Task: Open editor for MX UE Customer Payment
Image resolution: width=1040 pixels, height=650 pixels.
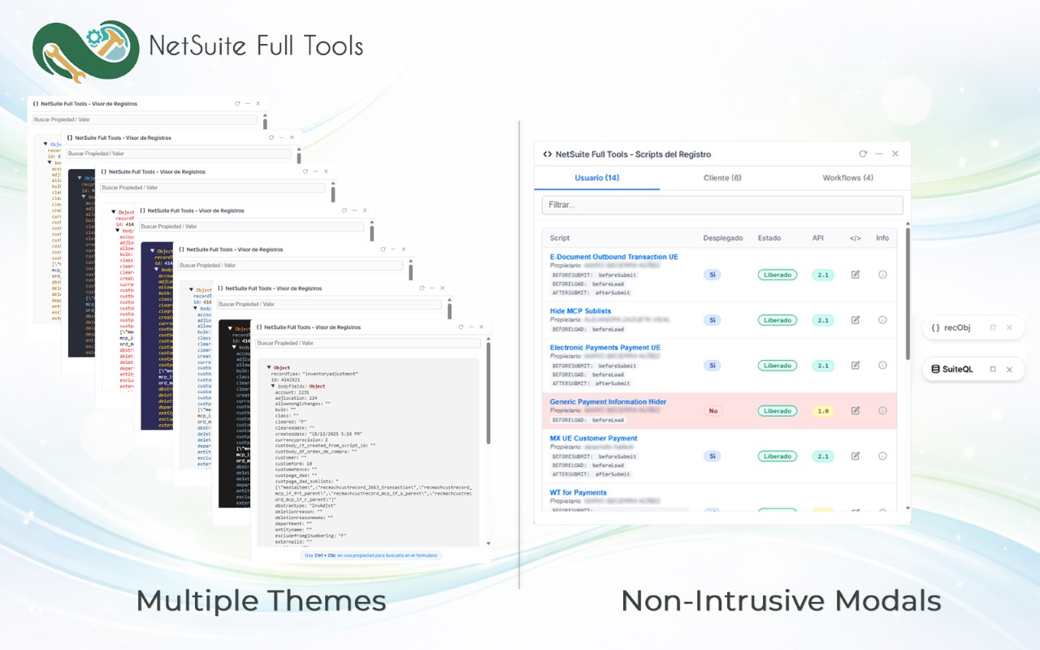Action: 856,457
